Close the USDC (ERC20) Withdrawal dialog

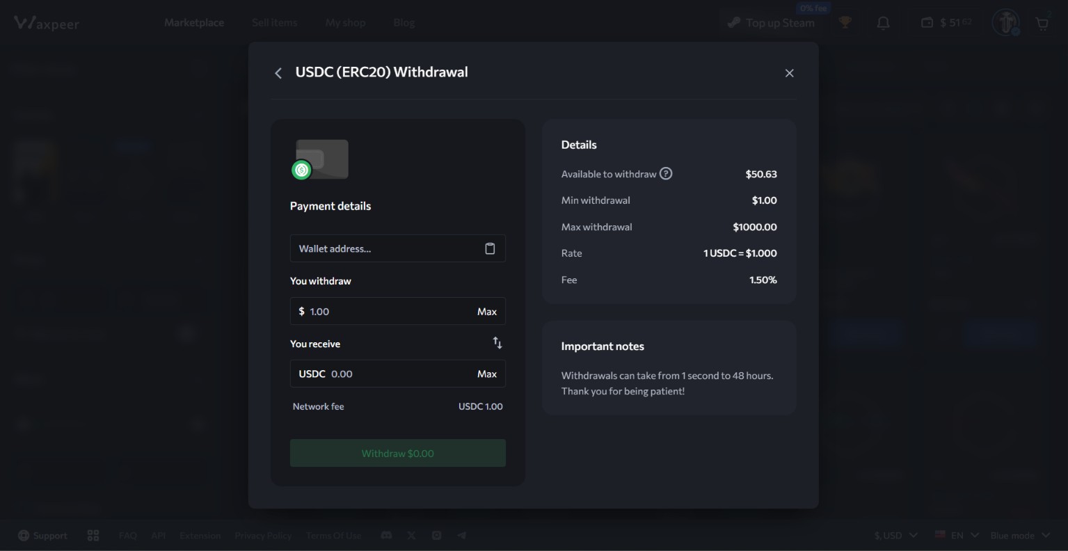click(789, 73)
